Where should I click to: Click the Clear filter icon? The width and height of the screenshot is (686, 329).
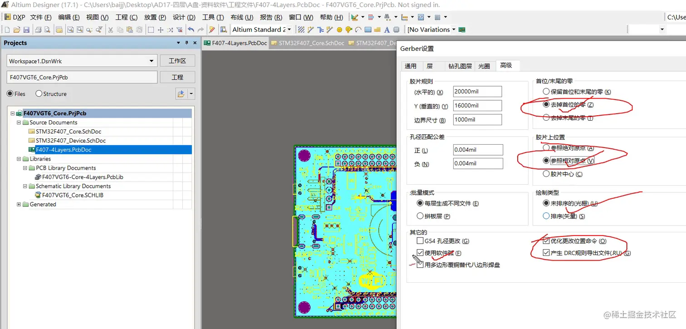tap(179, 29)
